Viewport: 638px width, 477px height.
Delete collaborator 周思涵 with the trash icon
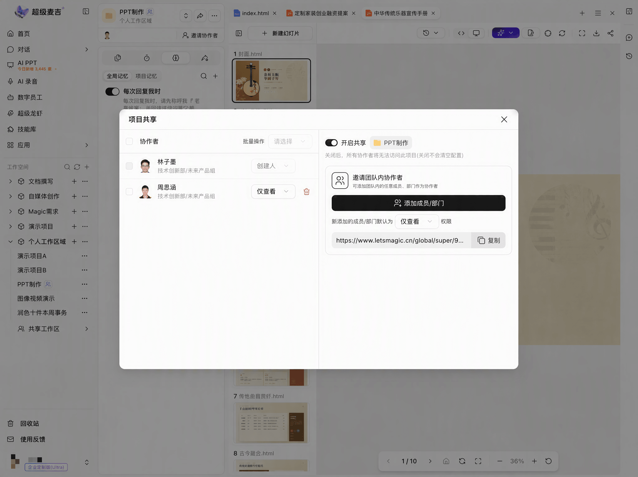coord(306,192)
